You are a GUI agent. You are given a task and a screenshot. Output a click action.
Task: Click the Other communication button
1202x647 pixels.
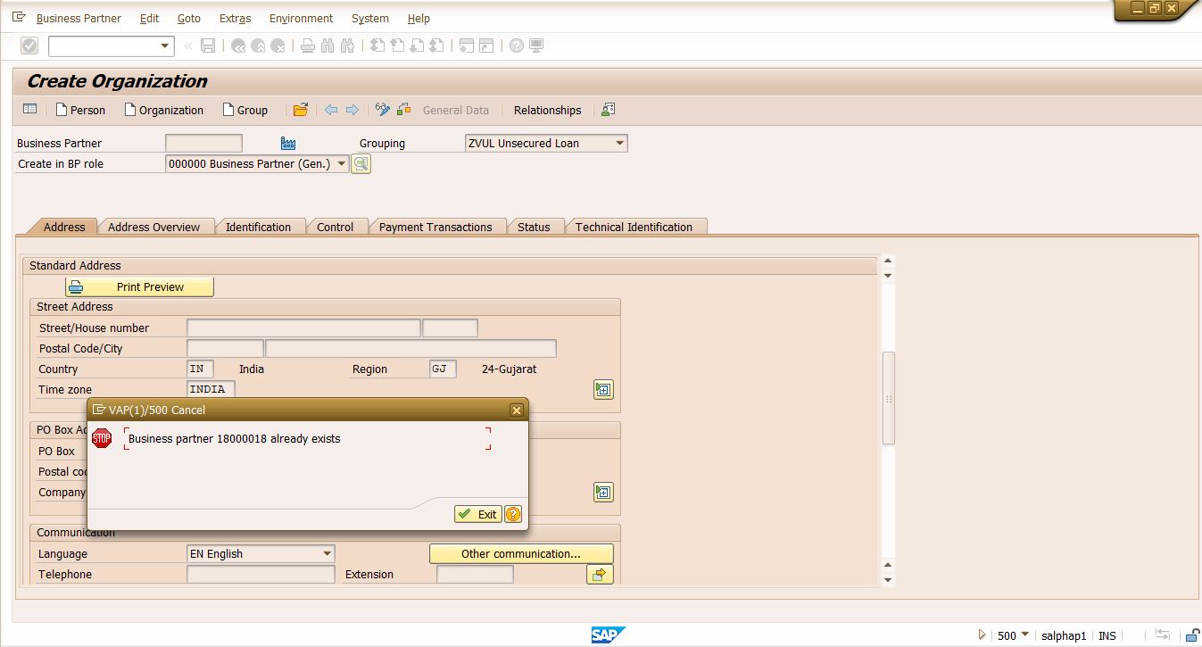point(521,553)
